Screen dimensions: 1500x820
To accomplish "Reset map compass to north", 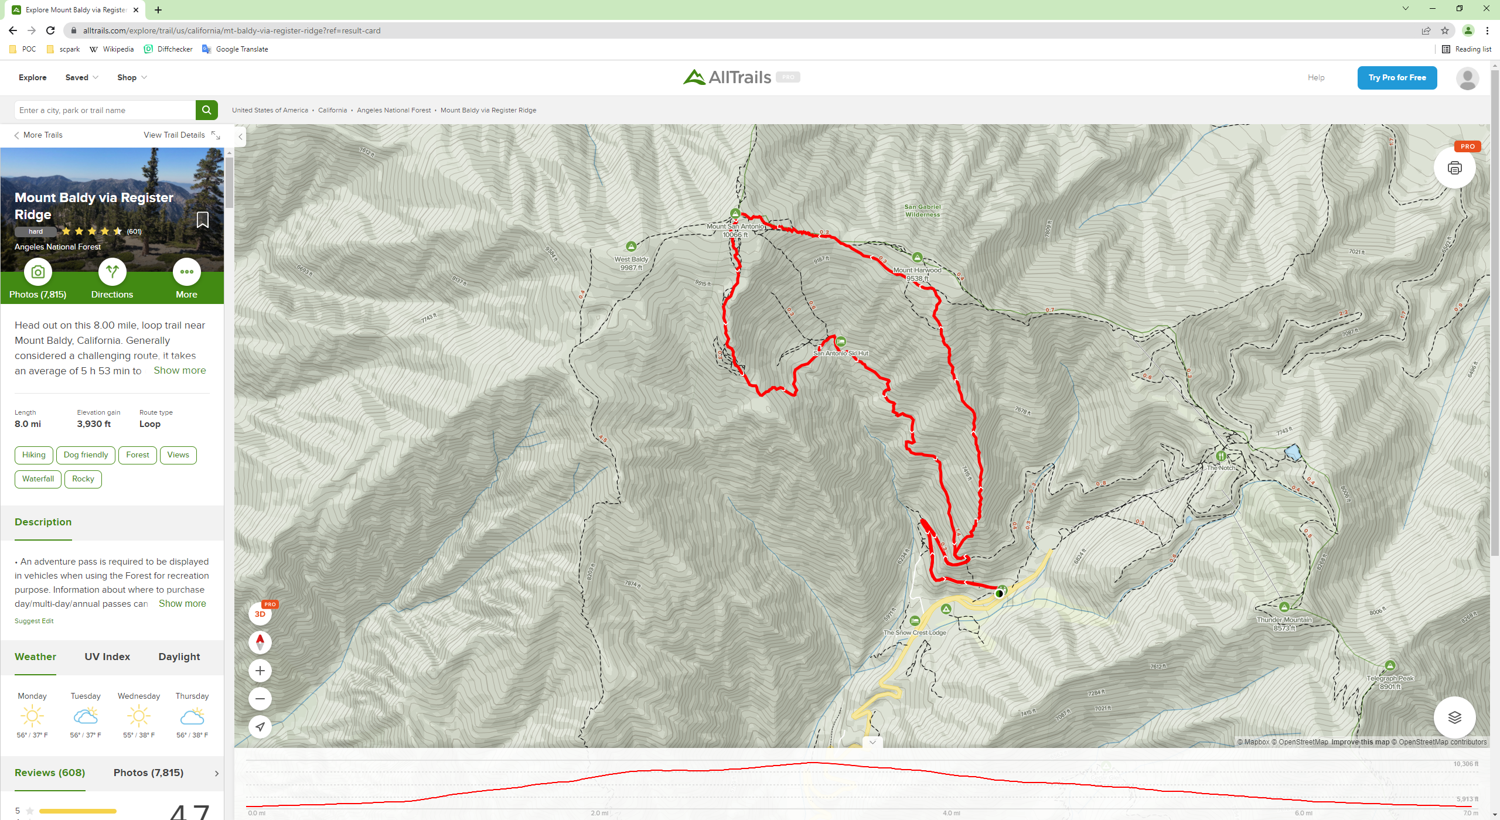I will [260, 642].
